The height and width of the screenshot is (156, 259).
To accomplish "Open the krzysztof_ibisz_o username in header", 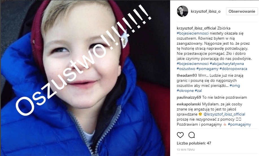I will tap(206, 11).
